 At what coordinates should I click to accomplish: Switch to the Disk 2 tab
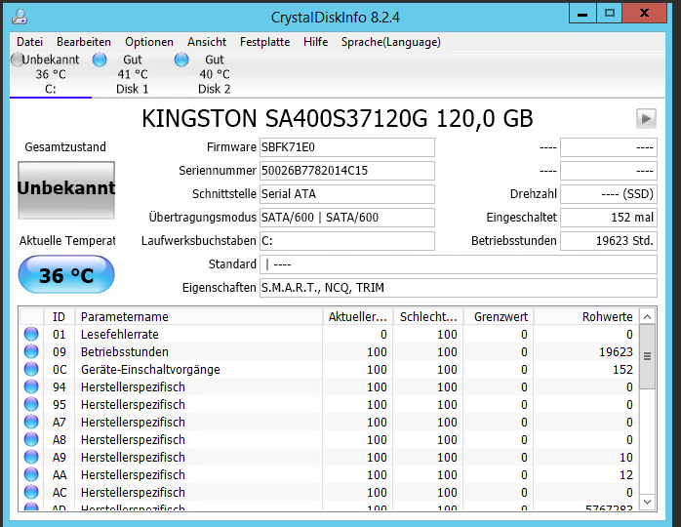tap(214, 74)
